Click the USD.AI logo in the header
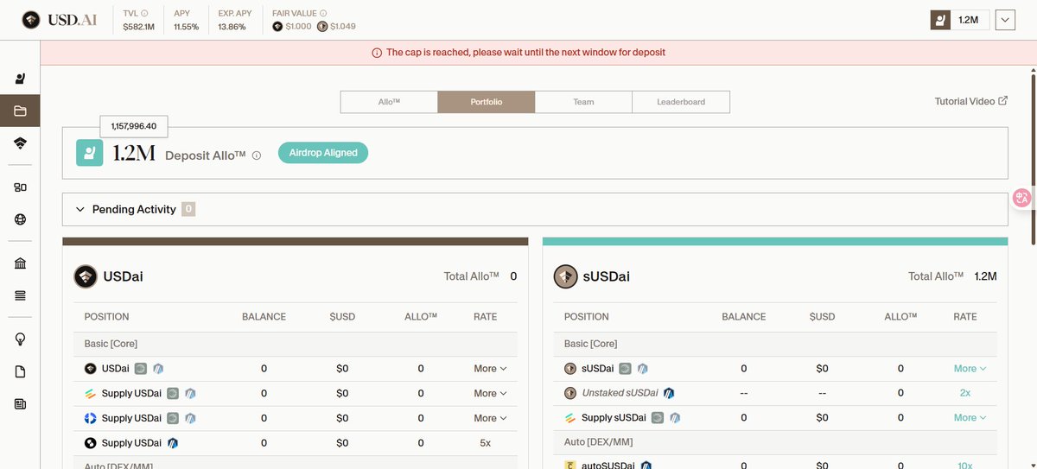 tap(60, 19)
